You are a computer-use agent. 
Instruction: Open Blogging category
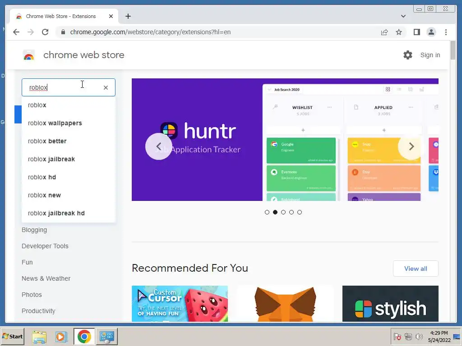click(34, 230)
